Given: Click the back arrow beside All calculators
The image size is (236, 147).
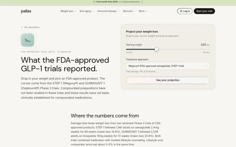Looking at the screenshot, I should (x=22, y=27).
